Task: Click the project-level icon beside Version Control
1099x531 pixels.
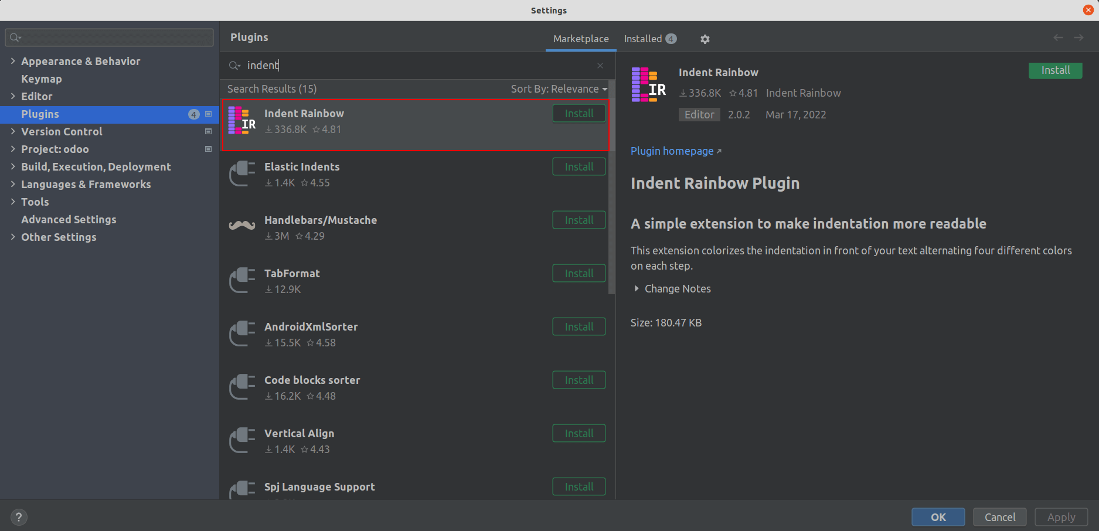Action: coord(208,132)
